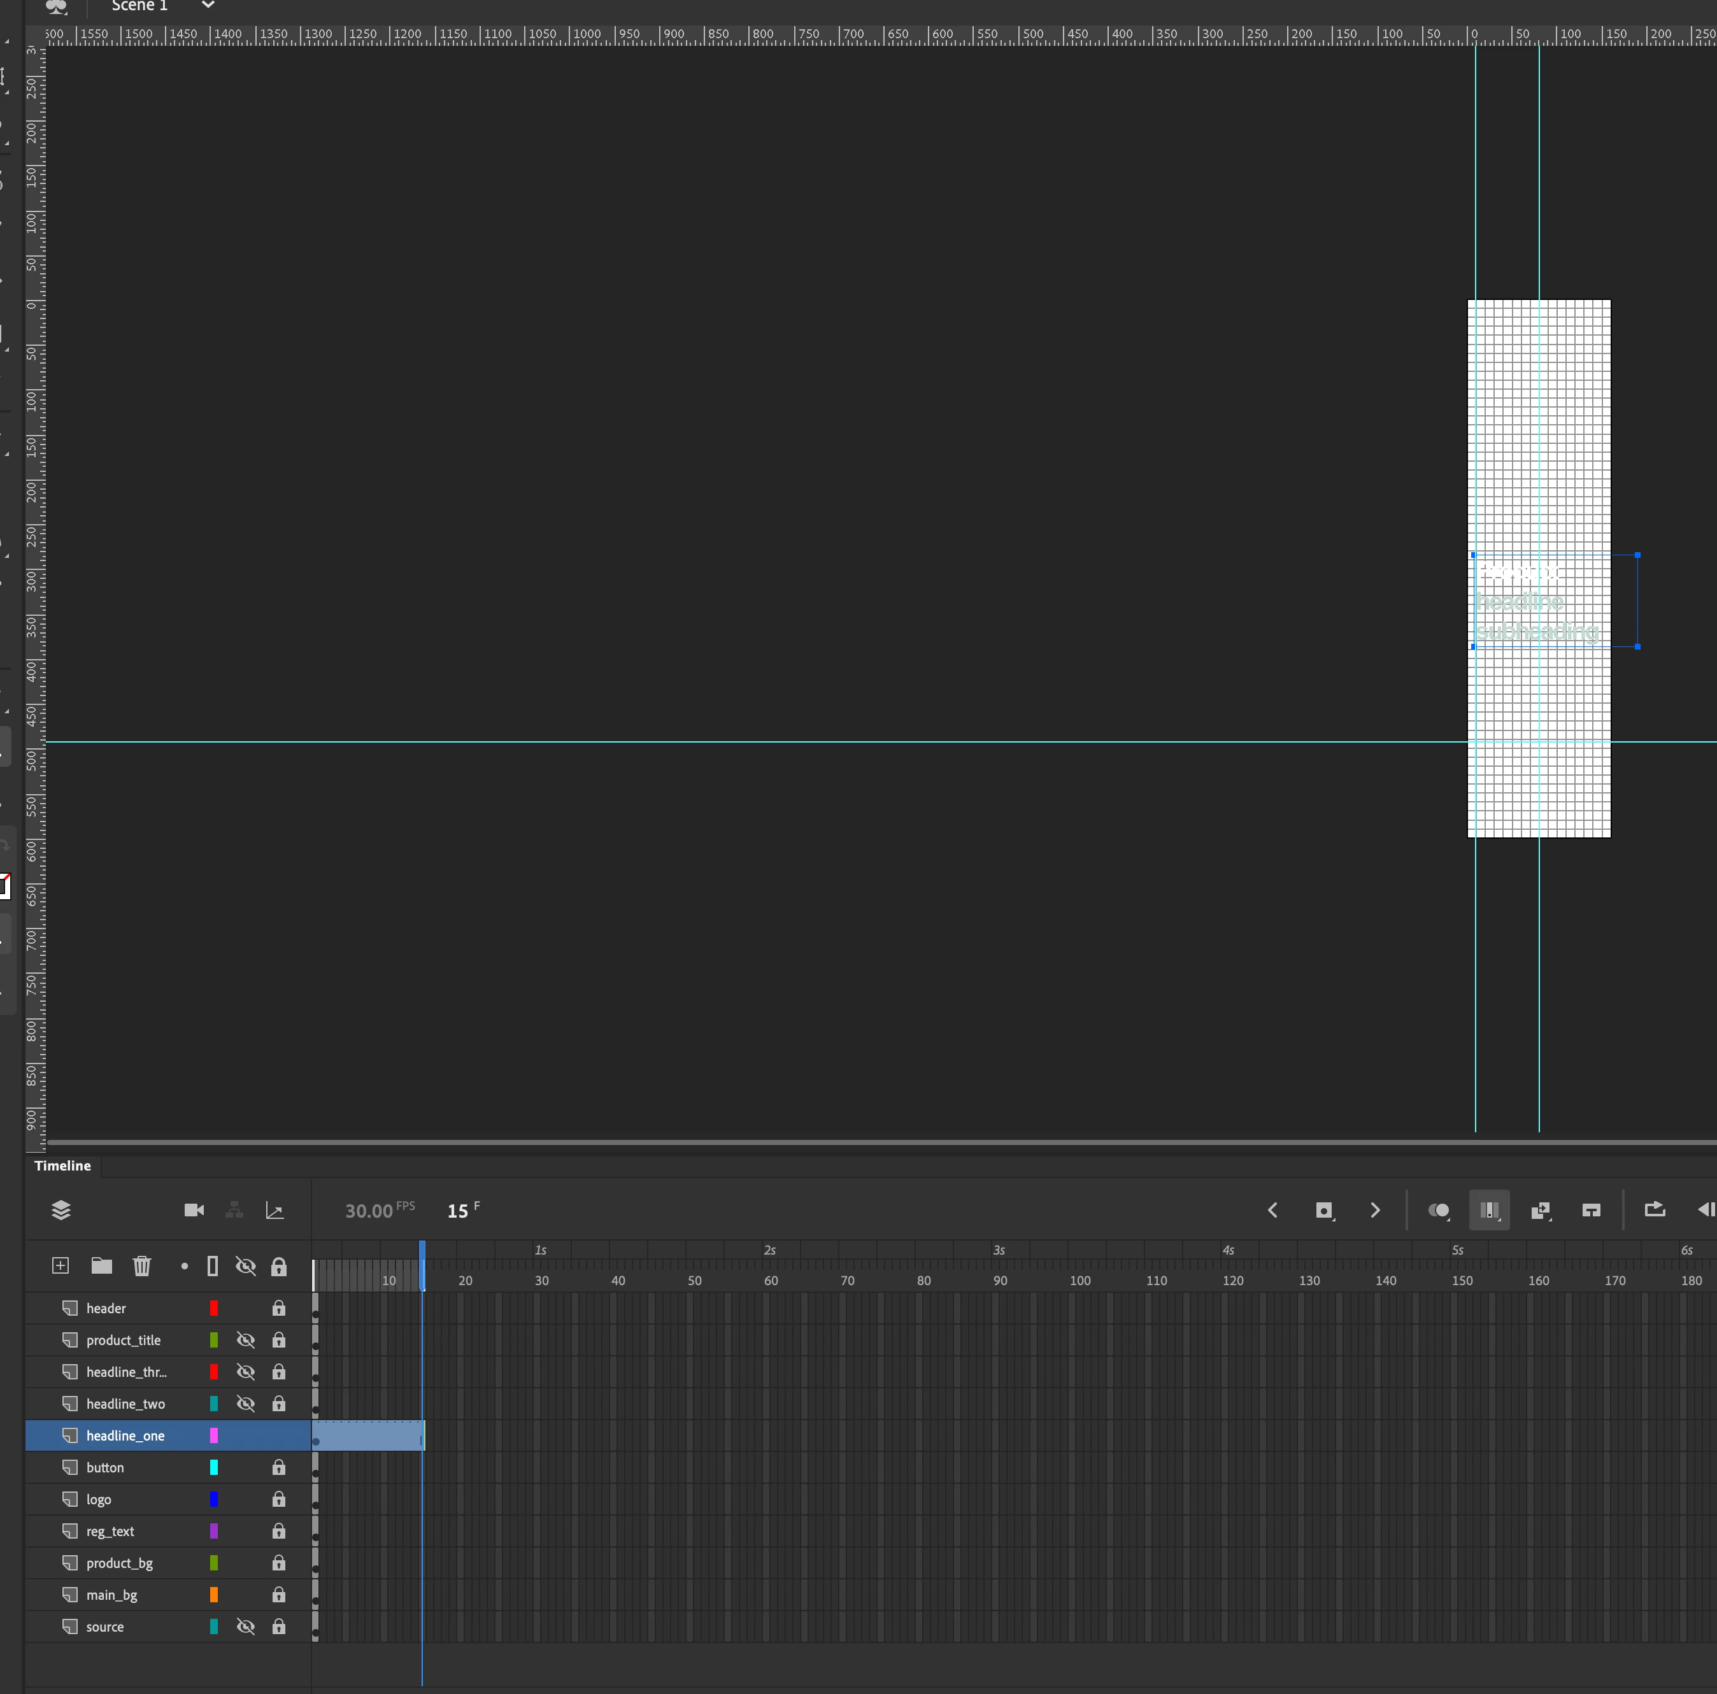This screenshot has height=1694, width=1717.
Task: Open the Scene 1 dropdown
Action: click(208, 5)
